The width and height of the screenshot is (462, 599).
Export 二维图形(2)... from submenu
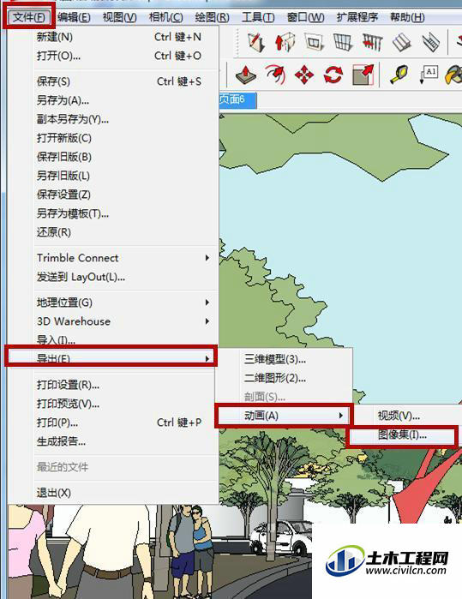pyautogui.click(x=284, y=378)
